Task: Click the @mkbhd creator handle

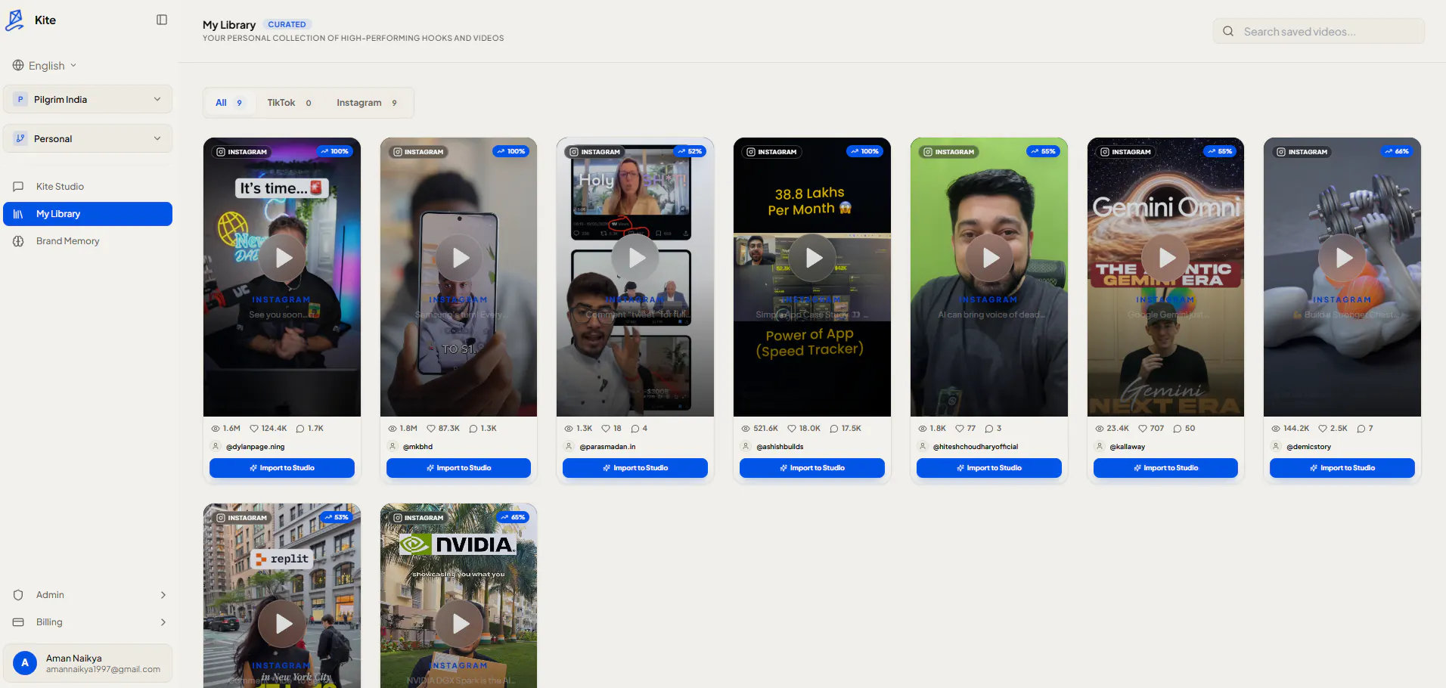Action: (418, 447)
